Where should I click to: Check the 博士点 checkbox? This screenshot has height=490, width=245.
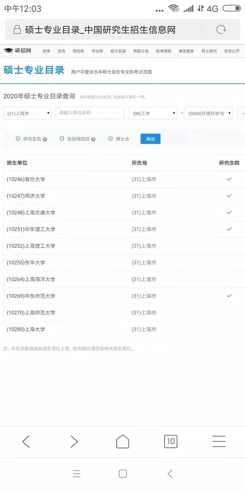[x=111, y=138]
